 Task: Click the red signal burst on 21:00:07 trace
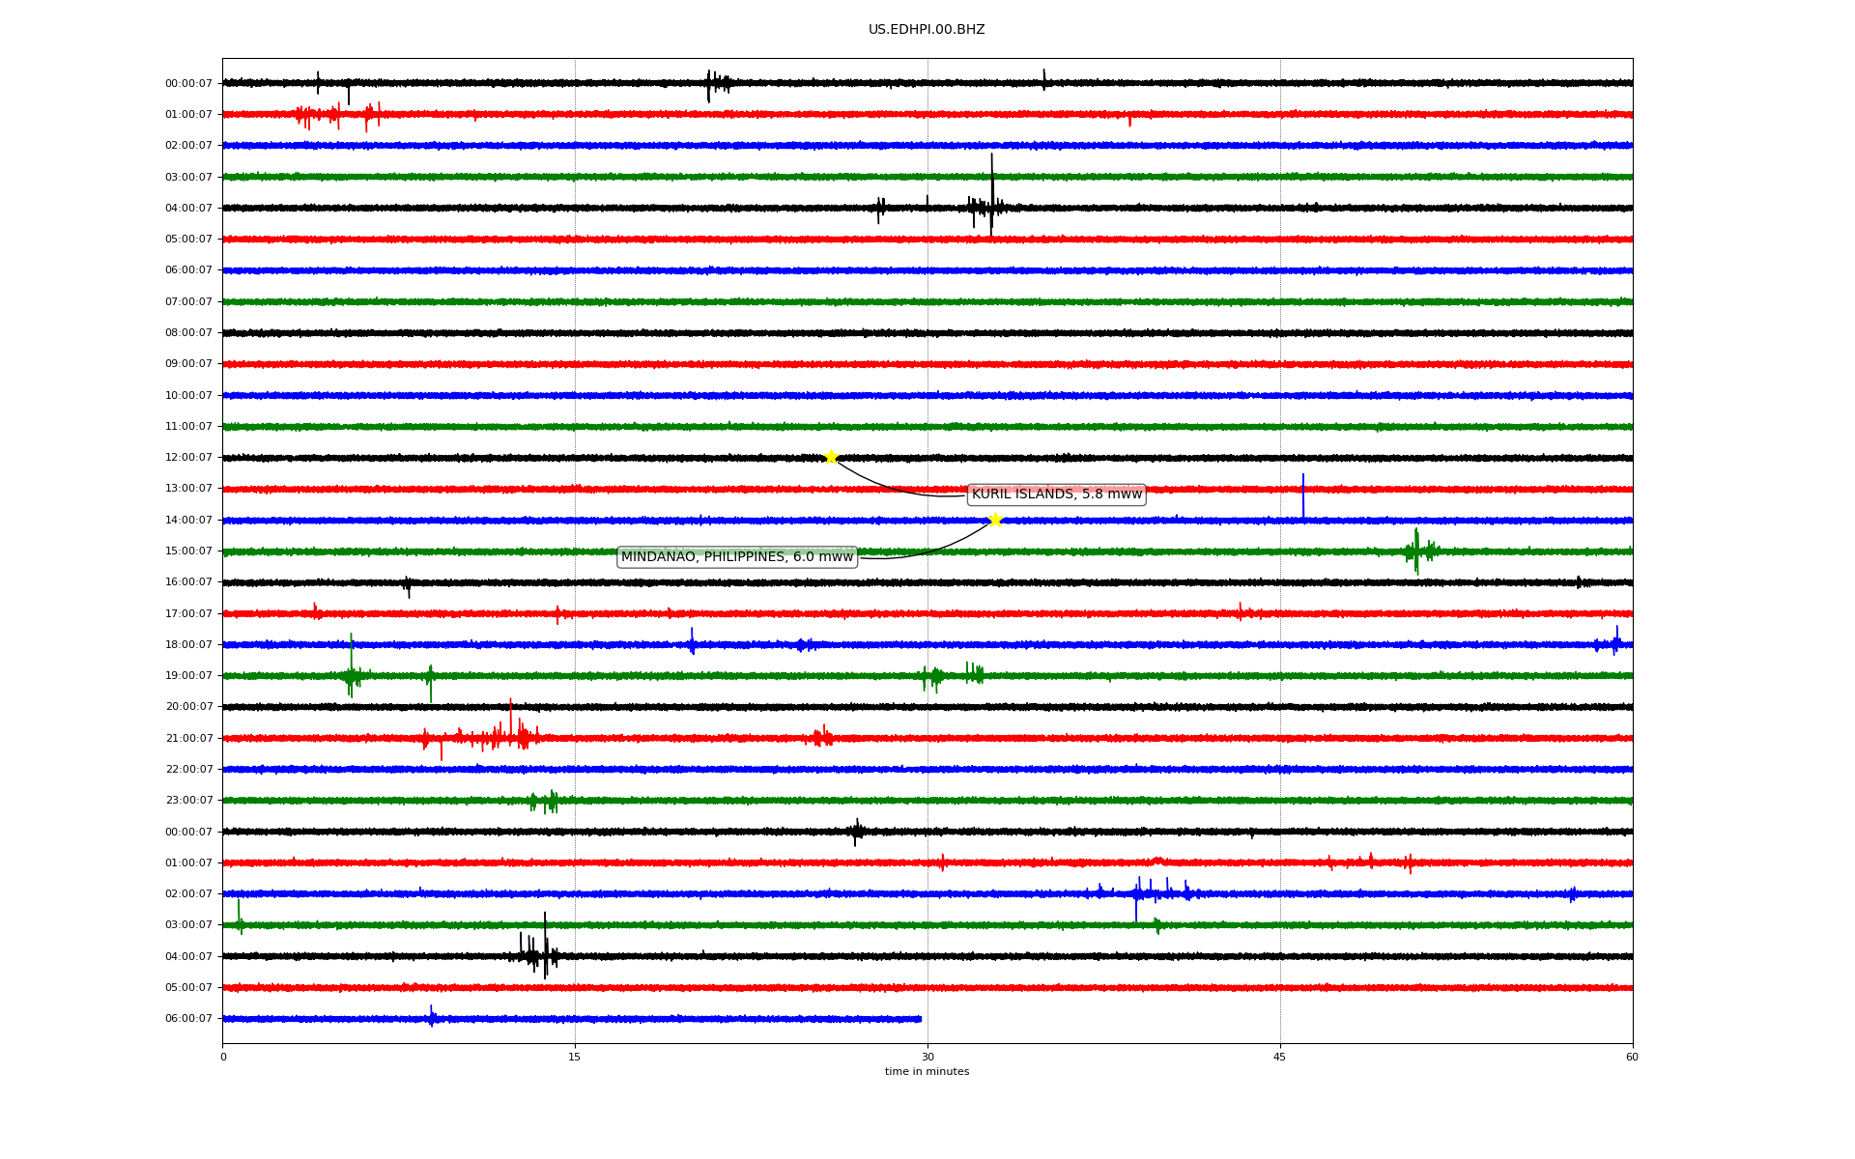[502, 737]
